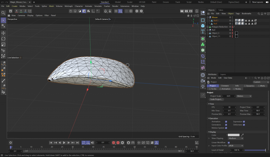Add a Cube primitive object

click(x=203, y=26)
